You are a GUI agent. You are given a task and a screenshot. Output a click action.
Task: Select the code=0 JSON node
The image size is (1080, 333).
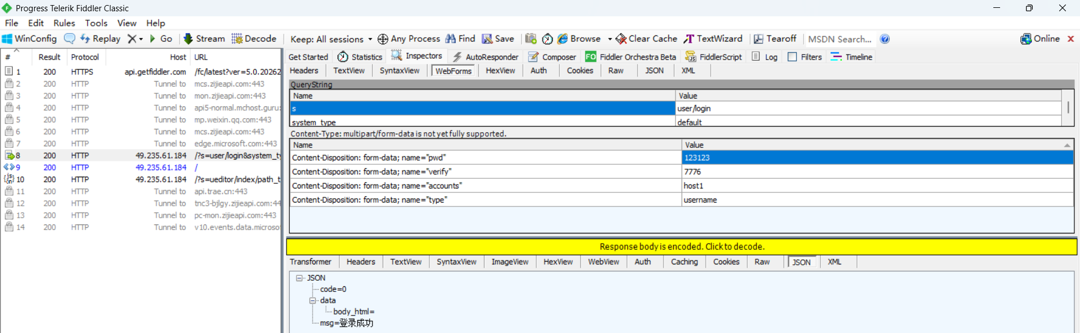333,289
